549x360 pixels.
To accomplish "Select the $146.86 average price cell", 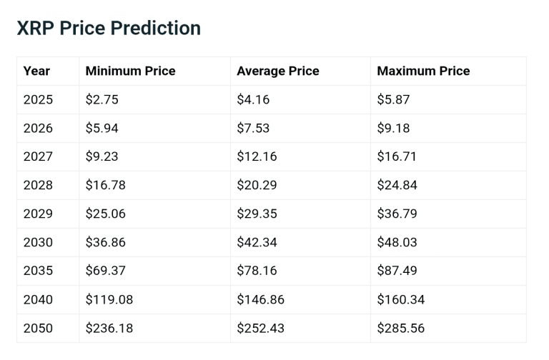I will pyautogui.click(x=260, y=299).
